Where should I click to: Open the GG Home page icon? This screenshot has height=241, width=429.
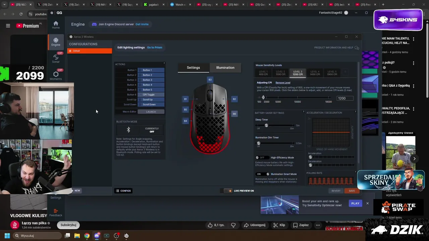(56, 23)
